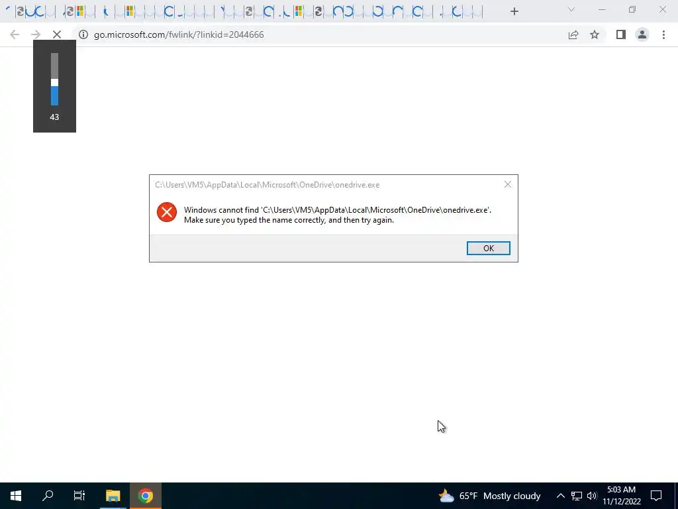
Task: Click the volume overlay slider handle
Action: point(54,82)
